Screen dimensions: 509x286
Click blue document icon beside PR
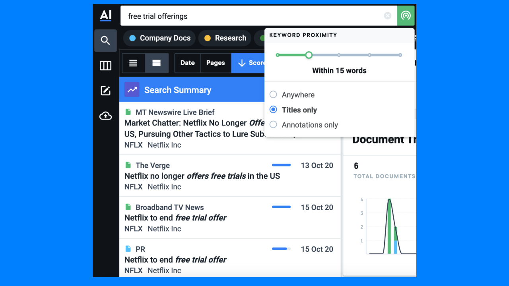(128, 249)
